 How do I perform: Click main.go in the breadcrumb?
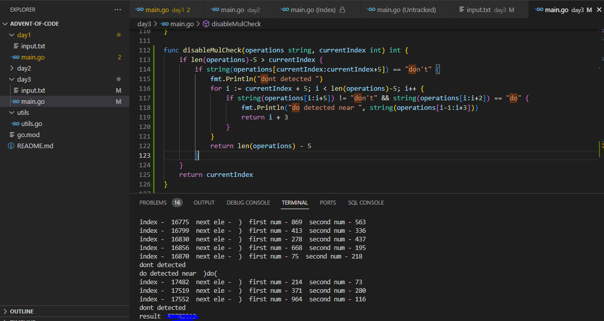coord(182,24)
